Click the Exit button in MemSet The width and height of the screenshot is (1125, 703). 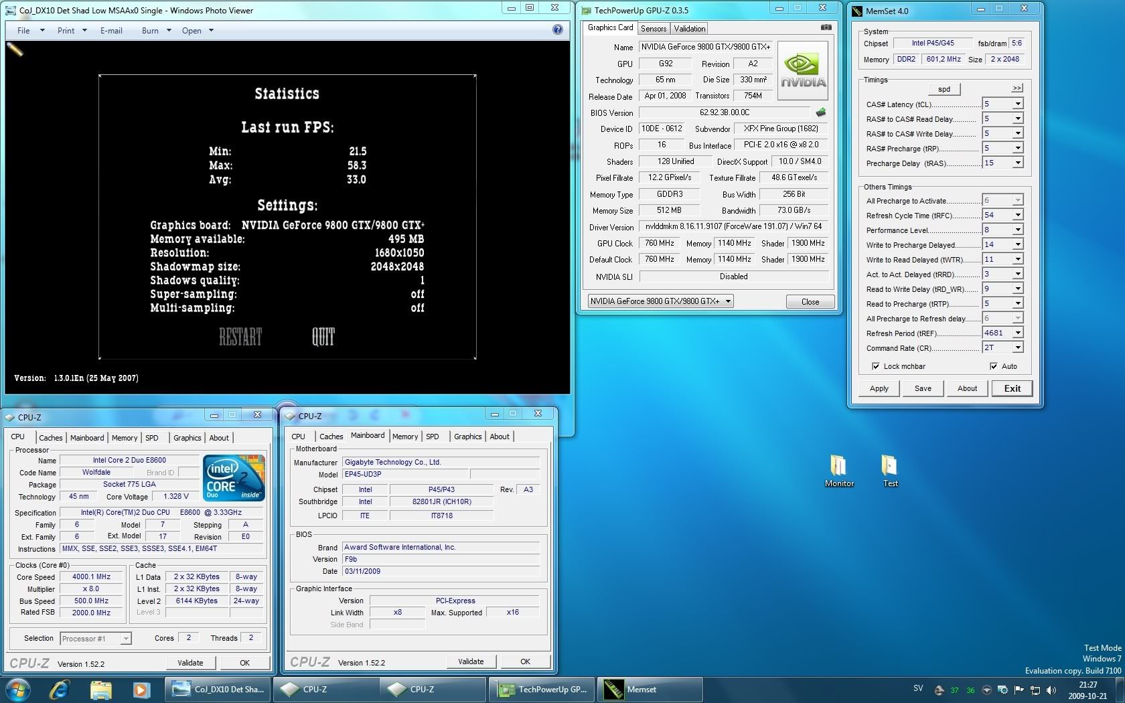coord(1012,388)
